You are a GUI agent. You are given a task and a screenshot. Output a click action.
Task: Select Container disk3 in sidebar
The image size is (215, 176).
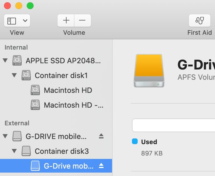point(61,151)
